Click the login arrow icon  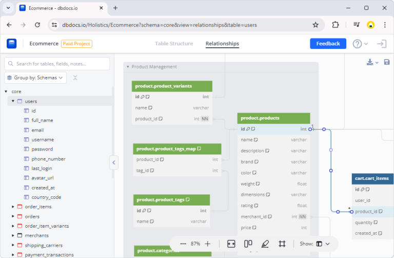[382, 44]
